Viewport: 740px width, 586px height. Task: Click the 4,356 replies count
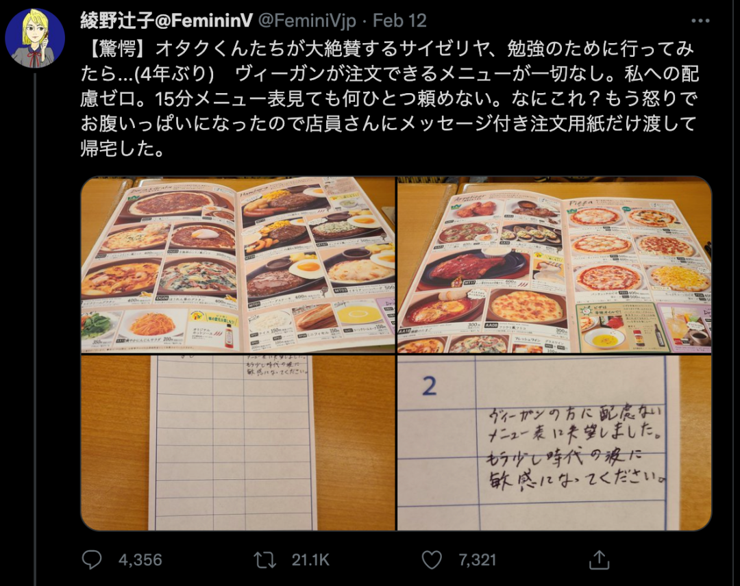coord(140,559)
